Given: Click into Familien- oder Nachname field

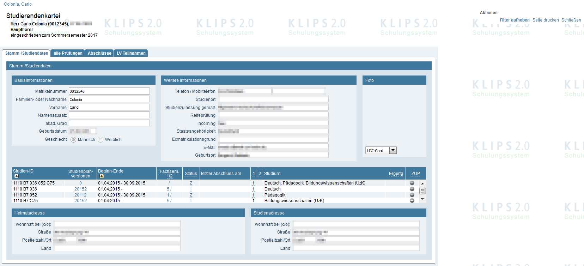Looking at the screenshot, I should coord(109,99).
